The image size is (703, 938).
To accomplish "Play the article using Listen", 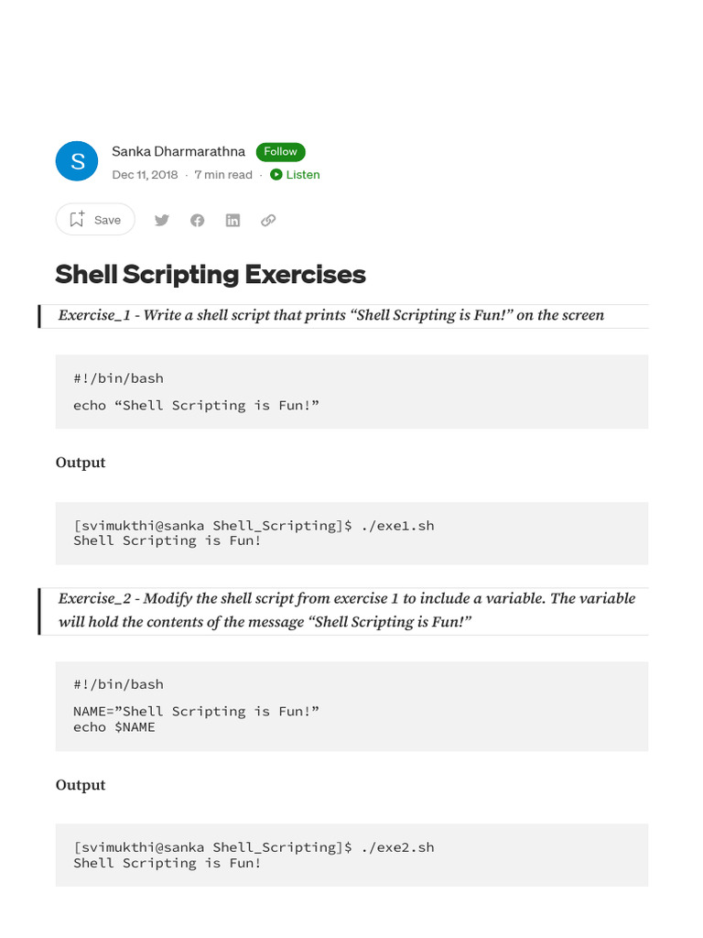I will tap(295, 175).
